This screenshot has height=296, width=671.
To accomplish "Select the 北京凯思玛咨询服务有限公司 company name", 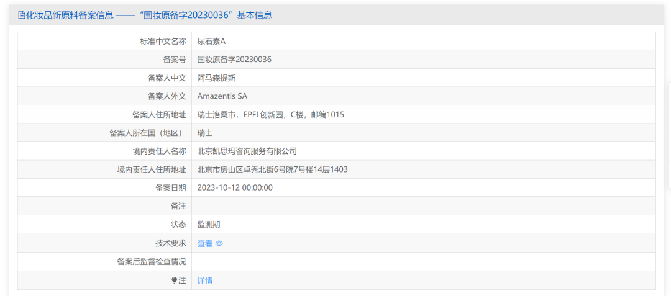I will (247, 151).
